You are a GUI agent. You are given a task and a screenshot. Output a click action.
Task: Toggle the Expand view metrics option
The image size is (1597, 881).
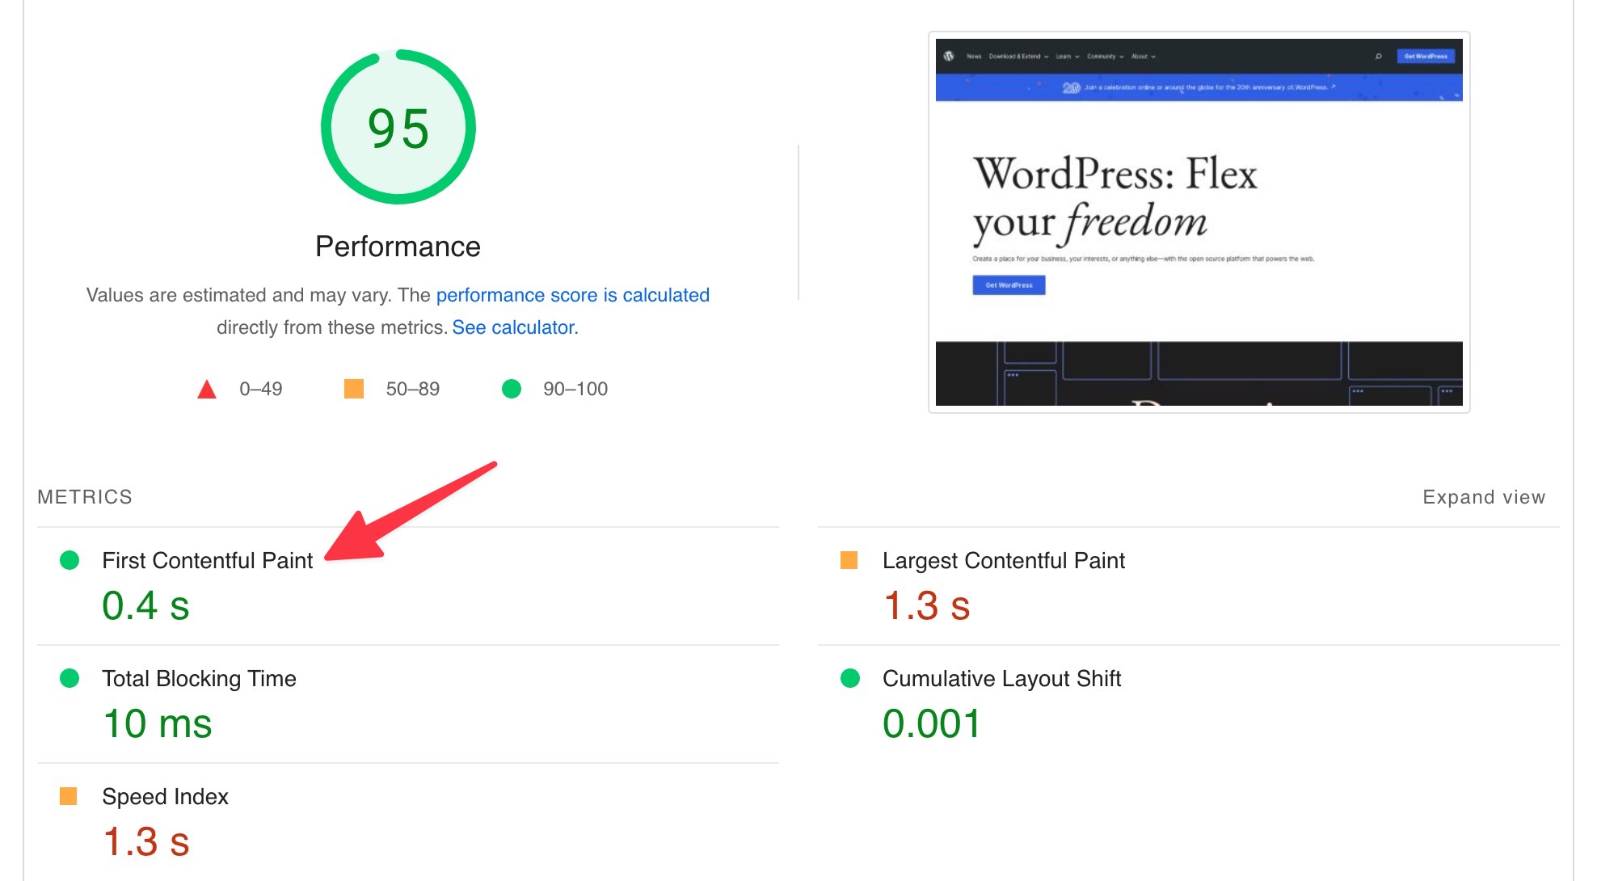click(1483, 497)
